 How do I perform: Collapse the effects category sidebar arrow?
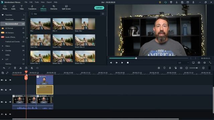coord(27,38)
